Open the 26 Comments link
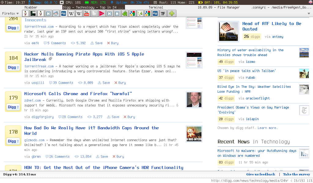 click(57, 156)
